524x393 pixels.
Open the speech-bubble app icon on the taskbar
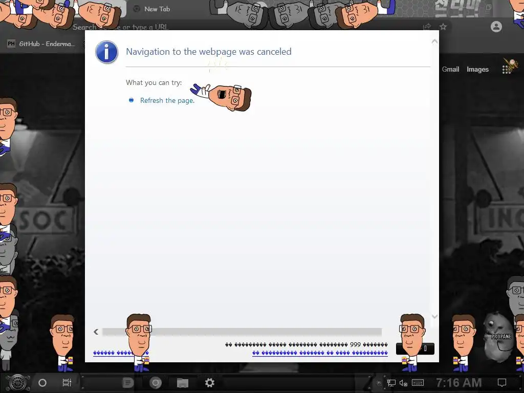(x=127, y=383)
